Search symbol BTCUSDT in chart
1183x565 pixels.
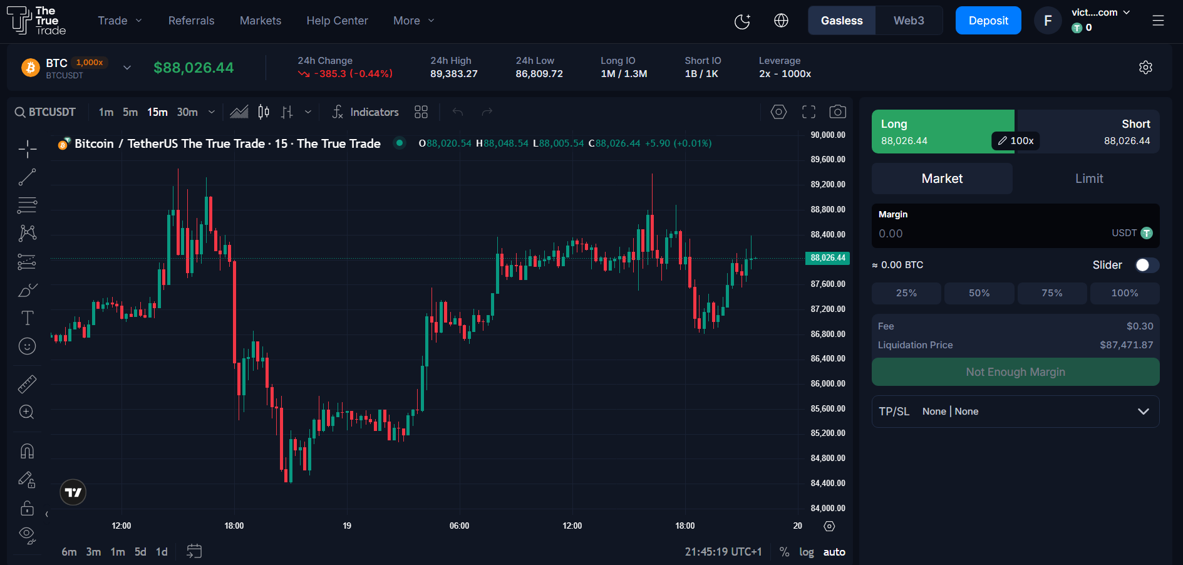click(x=45, y=112)
